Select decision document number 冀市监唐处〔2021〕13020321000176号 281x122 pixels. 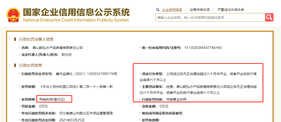pos(86,74)
